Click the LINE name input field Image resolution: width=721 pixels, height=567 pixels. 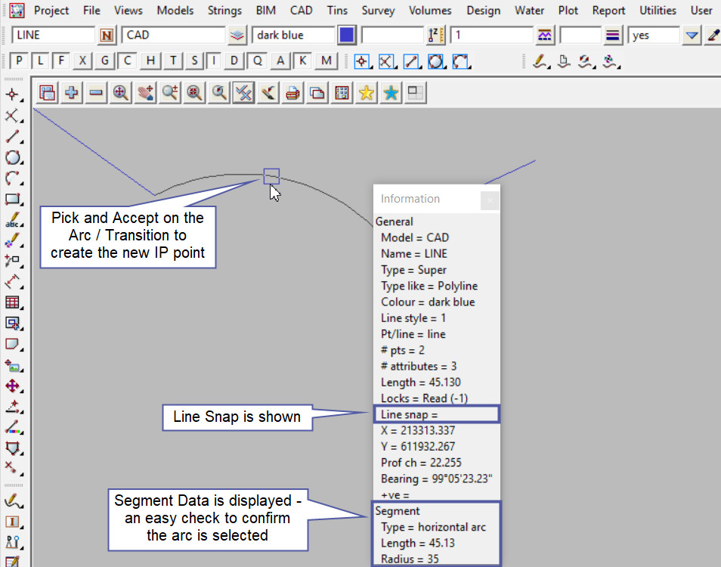(x=53, y=36)
